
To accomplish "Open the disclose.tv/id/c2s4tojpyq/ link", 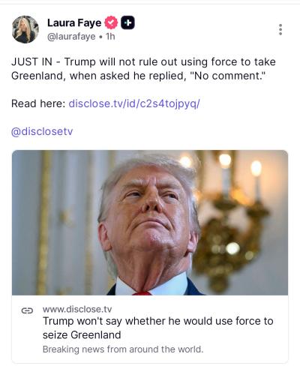I will point(134,103).
